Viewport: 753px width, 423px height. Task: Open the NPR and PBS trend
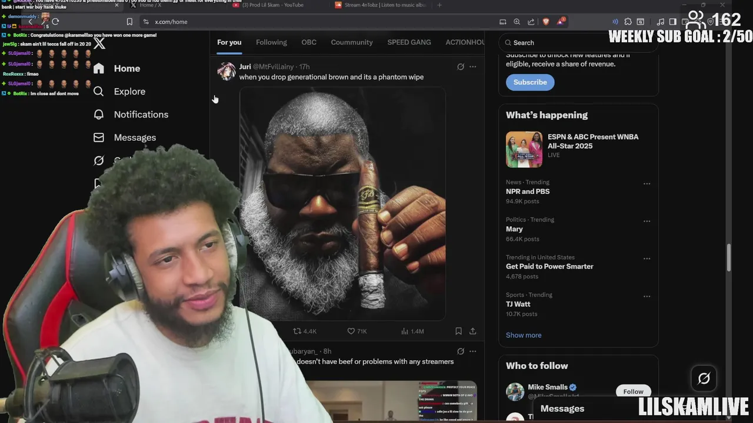528,192
